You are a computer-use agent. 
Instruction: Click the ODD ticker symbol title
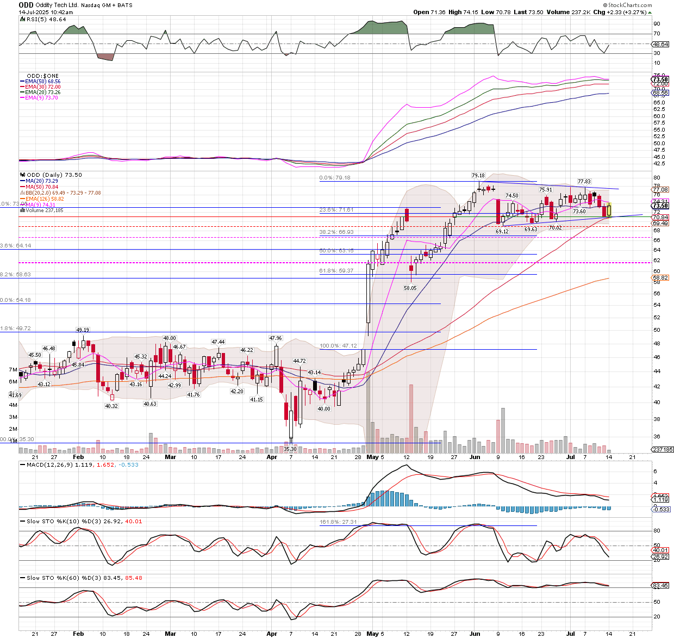click(26, 5)
